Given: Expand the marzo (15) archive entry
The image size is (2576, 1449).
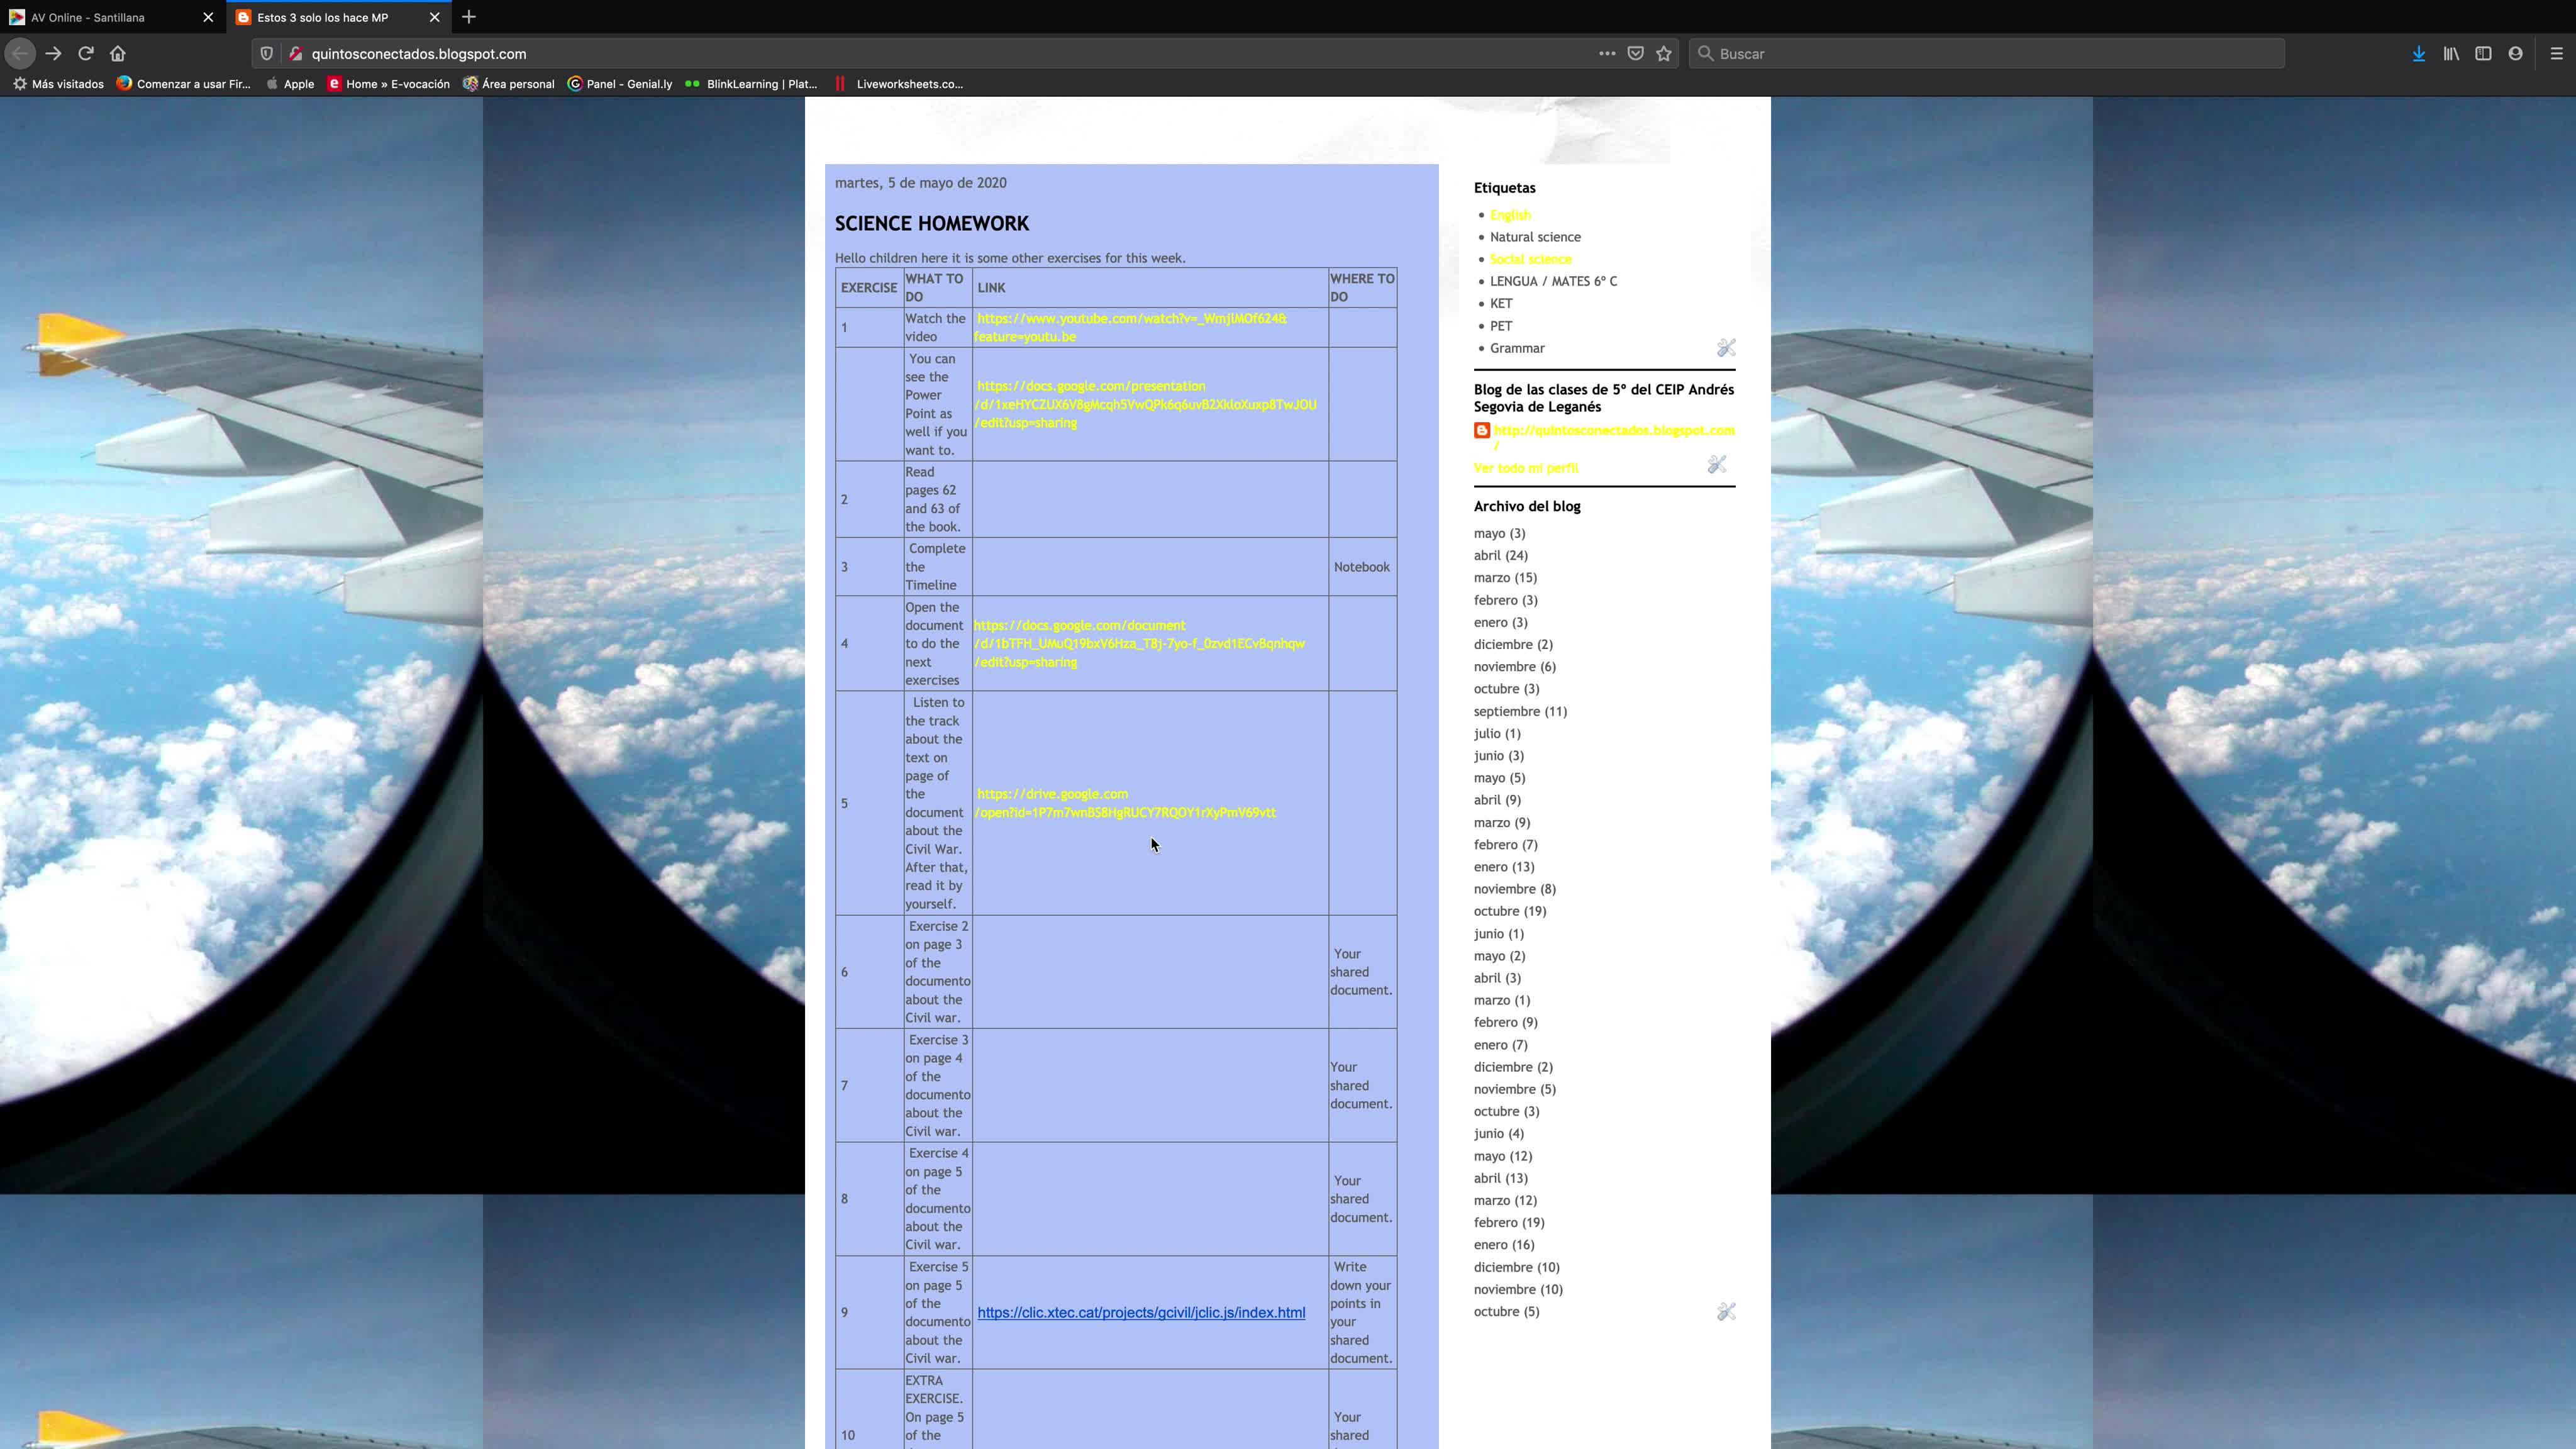Looking at the screenshot, I should [1504, 578].
